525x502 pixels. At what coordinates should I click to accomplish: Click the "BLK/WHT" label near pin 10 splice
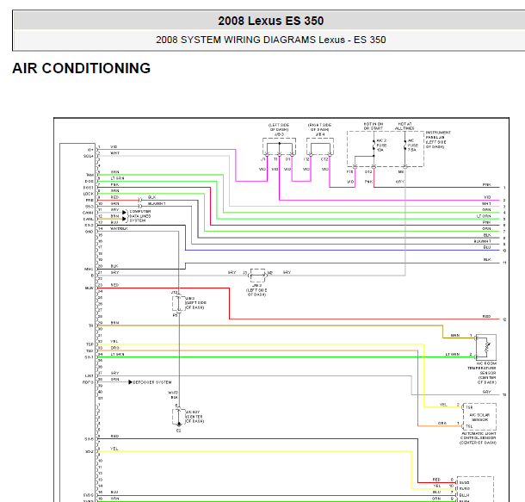tap(157, 203)
